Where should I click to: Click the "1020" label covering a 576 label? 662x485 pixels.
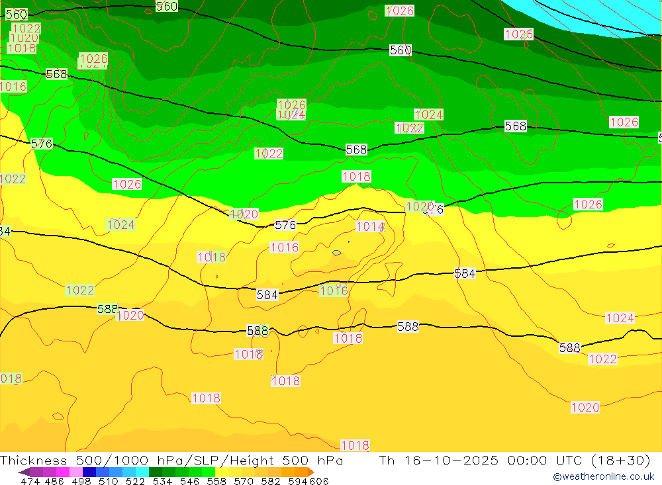click(420, 206)
